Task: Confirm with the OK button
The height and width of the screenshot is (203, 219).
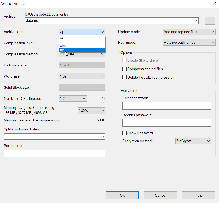Action: click(x=122, y=195)
